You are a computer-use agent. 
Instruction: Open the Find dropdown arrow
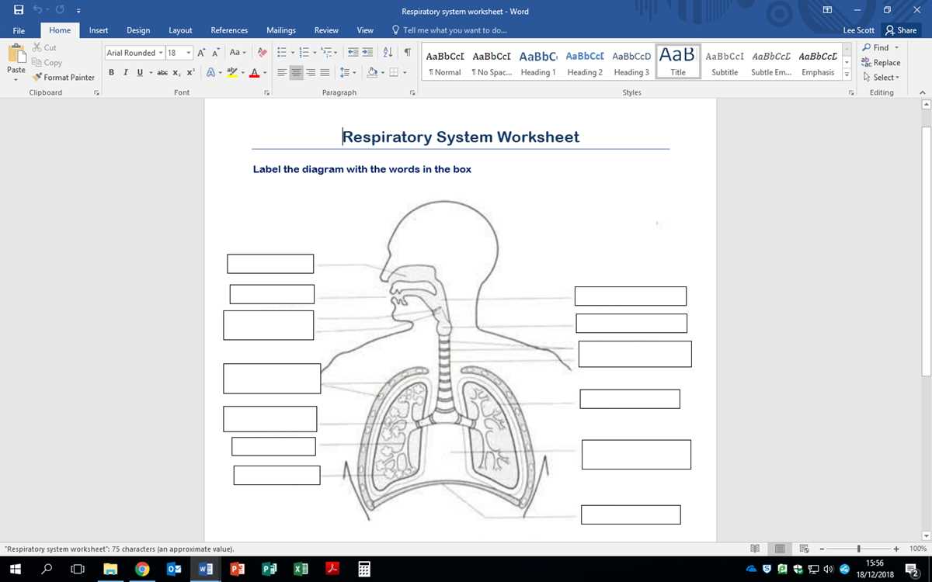[x=896, y=48]
